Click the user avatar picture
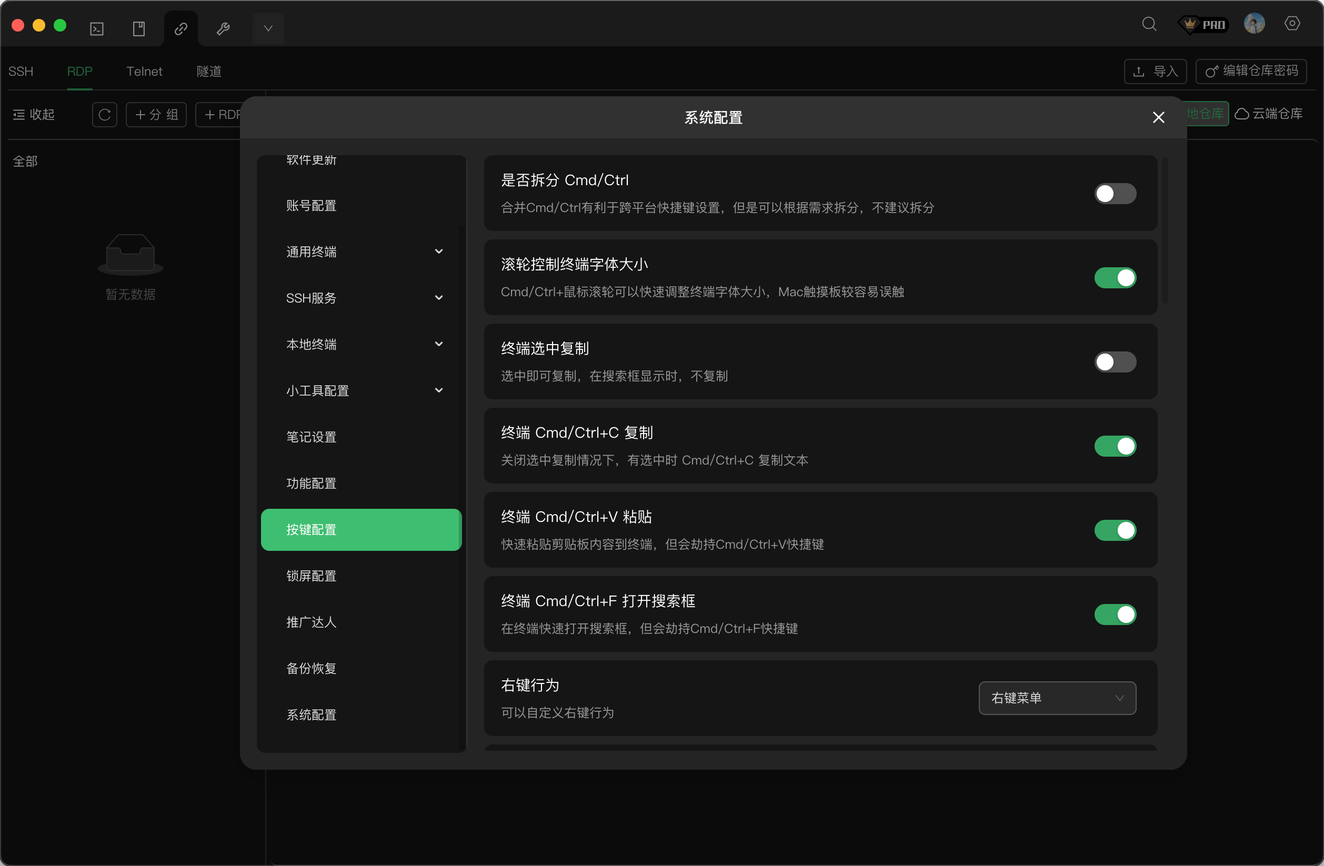 1254,23
